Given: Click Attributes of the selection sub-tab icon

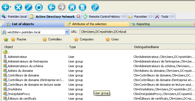Looking at the screenshot, I should pyautogui.click(x=68, y=24).
